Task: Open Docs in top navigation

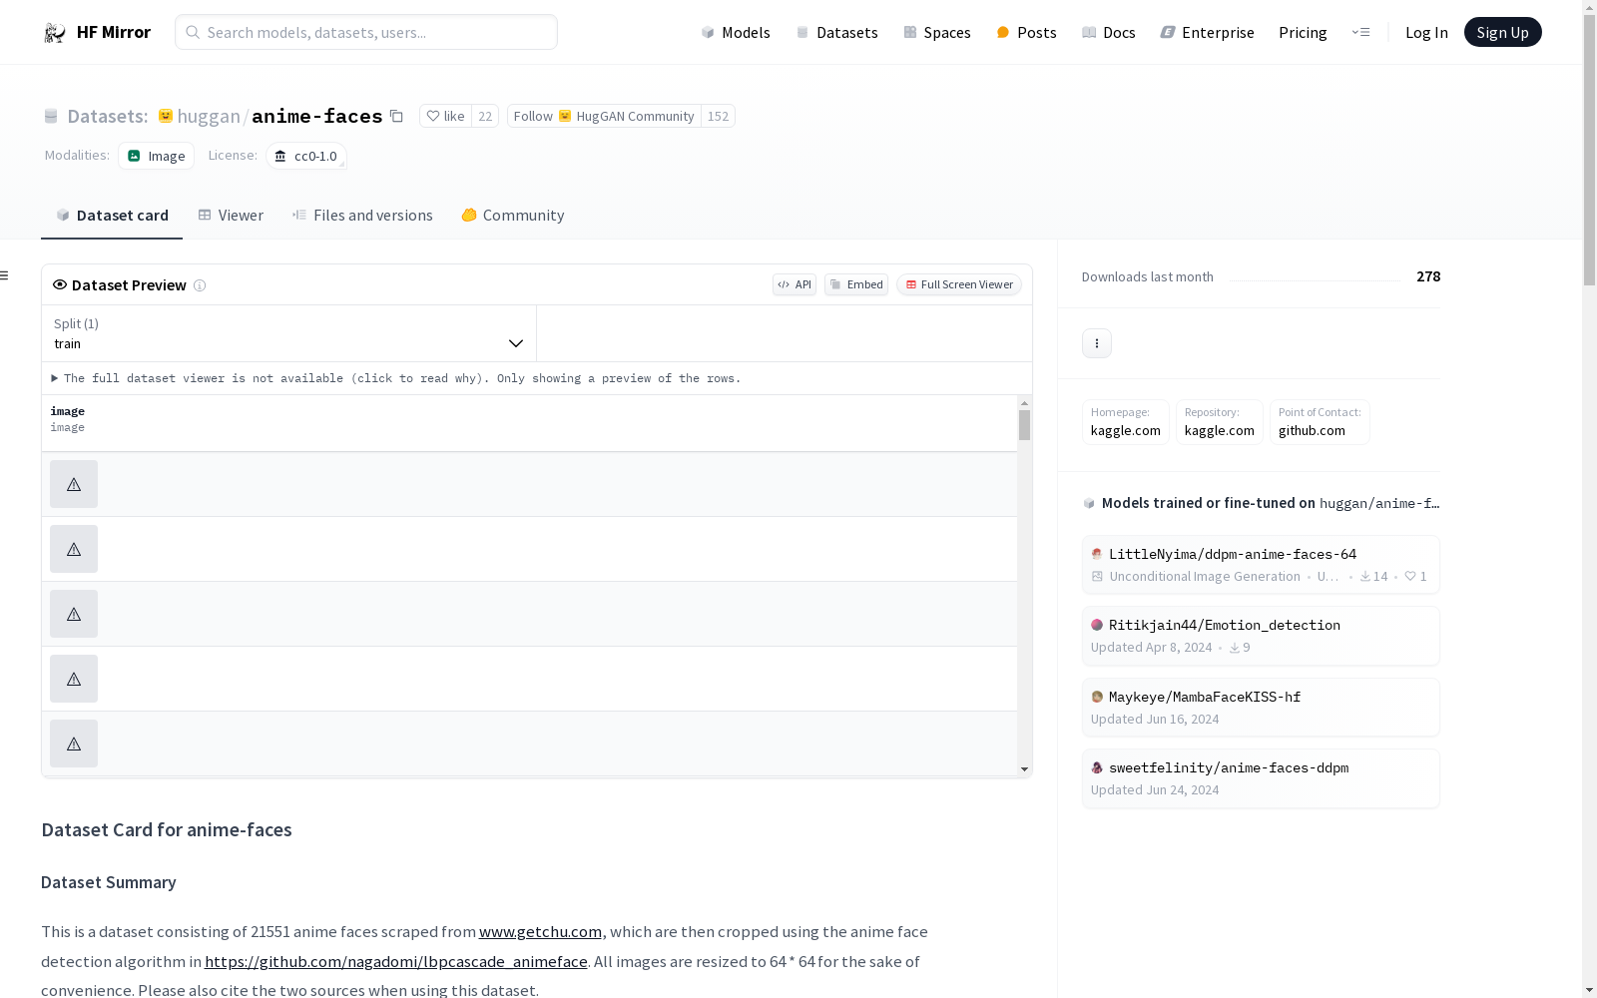Action: 1109,32
